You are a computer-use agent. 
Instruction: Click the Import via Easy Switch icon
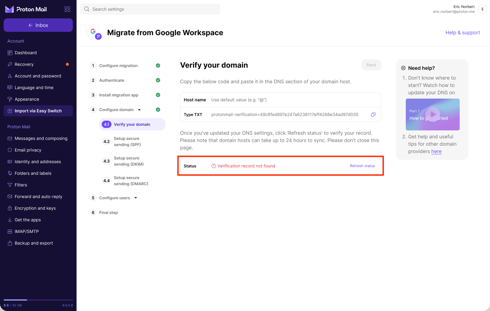coord(10,111)
